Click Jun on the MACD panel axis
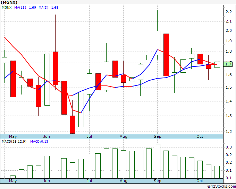 [x=47, y=181]
